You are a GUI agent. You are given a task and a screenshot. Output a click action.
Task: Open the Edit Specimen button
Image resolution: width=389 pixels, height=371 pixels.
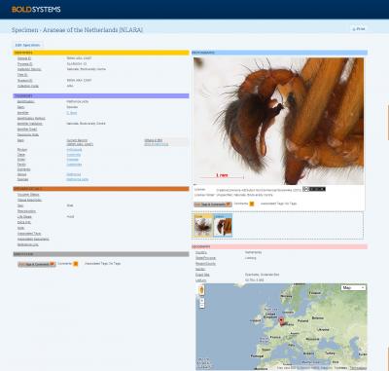tap(27, 45)
